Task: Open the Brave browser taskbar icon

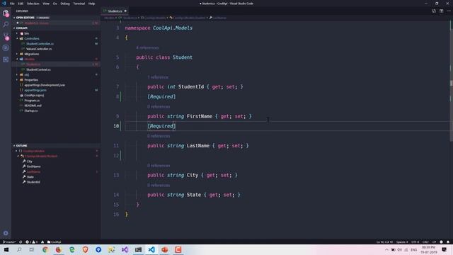Action: point(85,250)
